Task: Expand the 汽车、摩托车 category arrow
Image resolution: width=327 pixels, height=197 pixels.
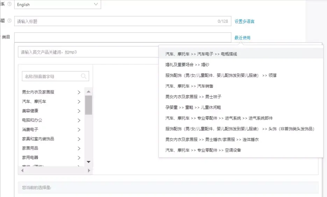Action: 79,101
